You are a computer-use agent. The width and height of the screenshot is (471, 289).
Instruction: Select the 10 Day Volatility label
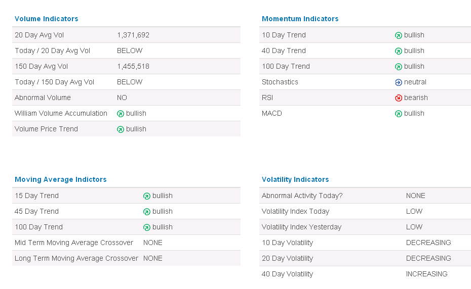(x=288, y=243)
